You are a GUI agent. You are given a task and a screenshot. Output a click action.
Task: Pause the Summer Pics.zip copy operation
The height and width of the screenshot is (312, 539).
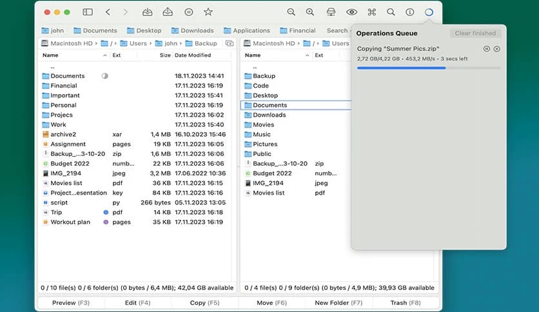[x=486, y=49]
